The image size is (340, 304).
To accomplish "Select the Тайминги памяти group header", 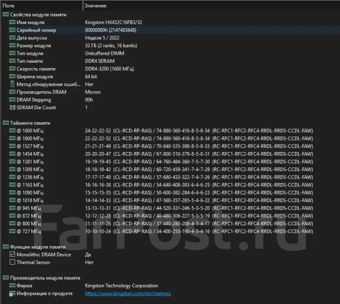I will (x=30, y=123).
